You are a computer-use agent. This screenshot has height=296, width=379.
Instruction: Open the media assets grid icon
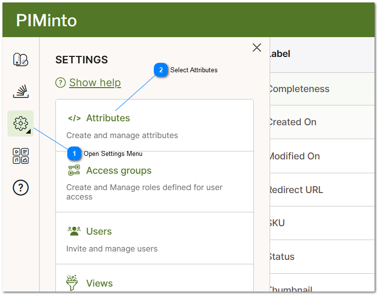click(x=21, y=156)
